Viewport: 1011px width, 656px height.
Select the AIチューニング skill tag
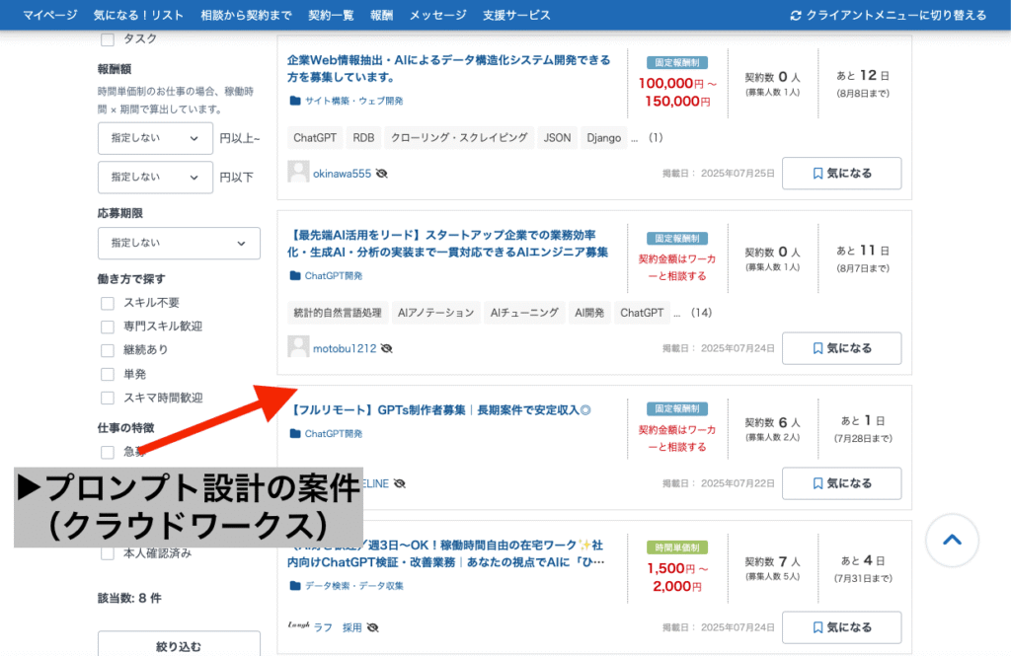point(524,313)
